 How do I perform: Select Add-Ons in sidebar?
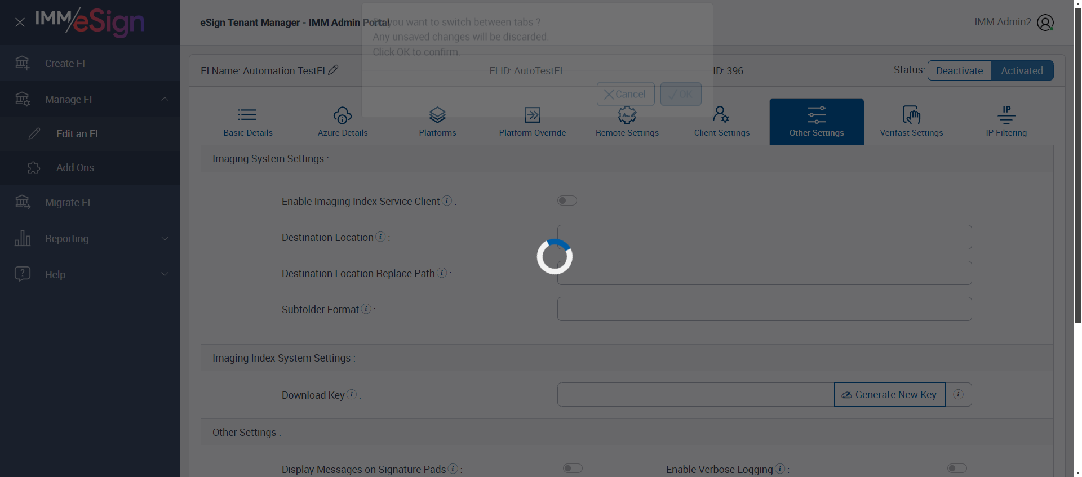tap(90, 168)
